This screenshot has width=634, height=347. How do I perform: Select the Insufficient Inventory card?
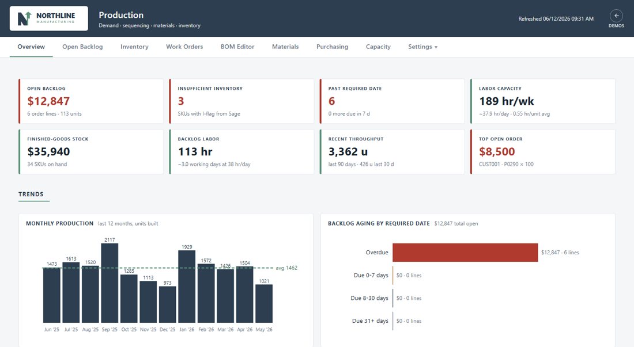click(x=241, y=101)
